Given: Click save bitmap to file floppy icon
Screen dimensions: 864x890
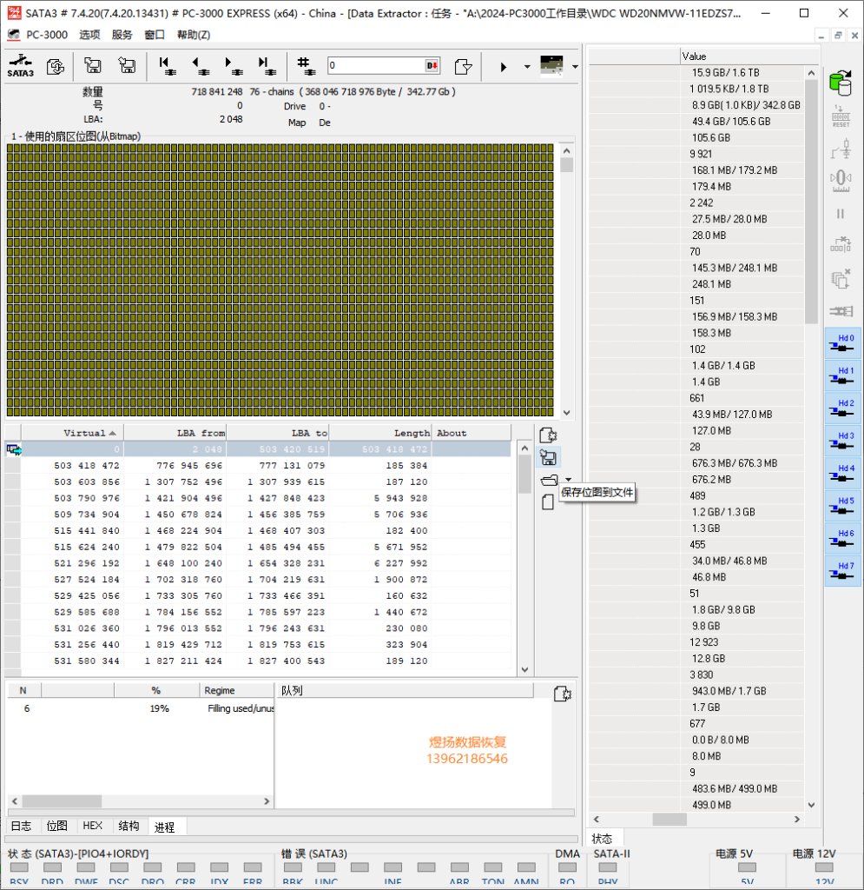Looking at the screenshot, I should (x=548, y=457).
